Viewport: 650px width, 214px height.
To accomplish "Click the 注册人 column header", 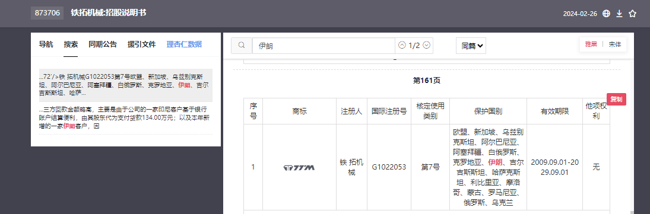I will click(x=351, y=111).
